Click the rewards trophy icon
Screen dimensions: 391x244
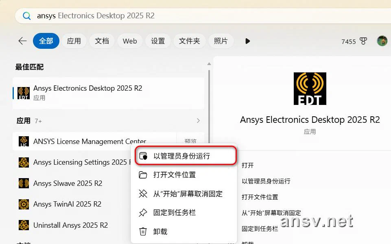pos(363,41)
